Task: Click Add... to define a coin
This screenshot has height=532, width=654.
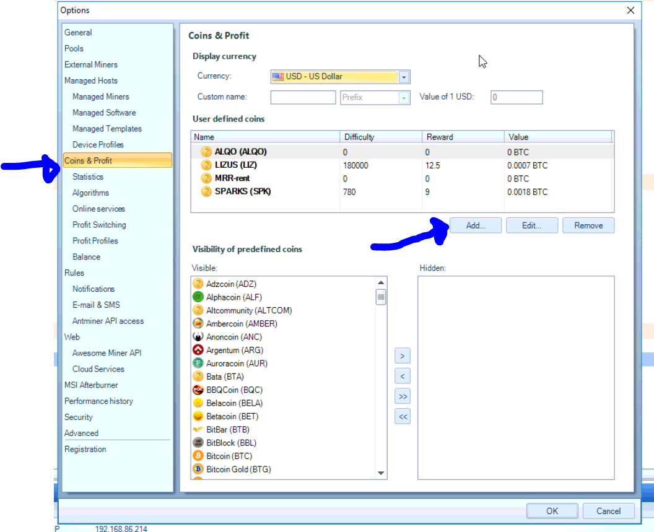Action: point(476,225)
